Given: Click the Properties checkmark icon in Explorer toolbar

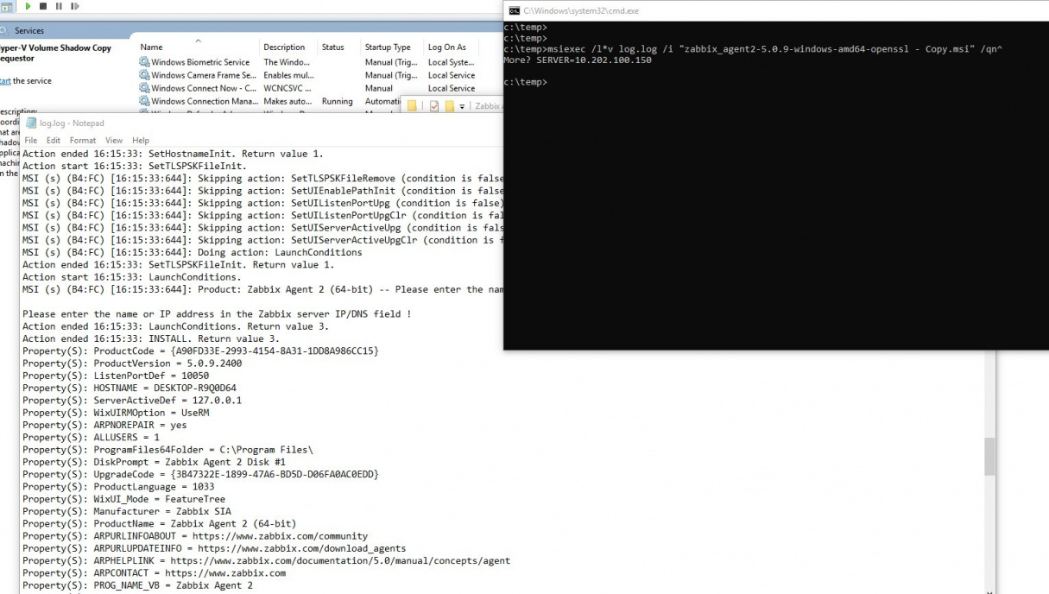Looking at the screenshot, I should 434,106.
